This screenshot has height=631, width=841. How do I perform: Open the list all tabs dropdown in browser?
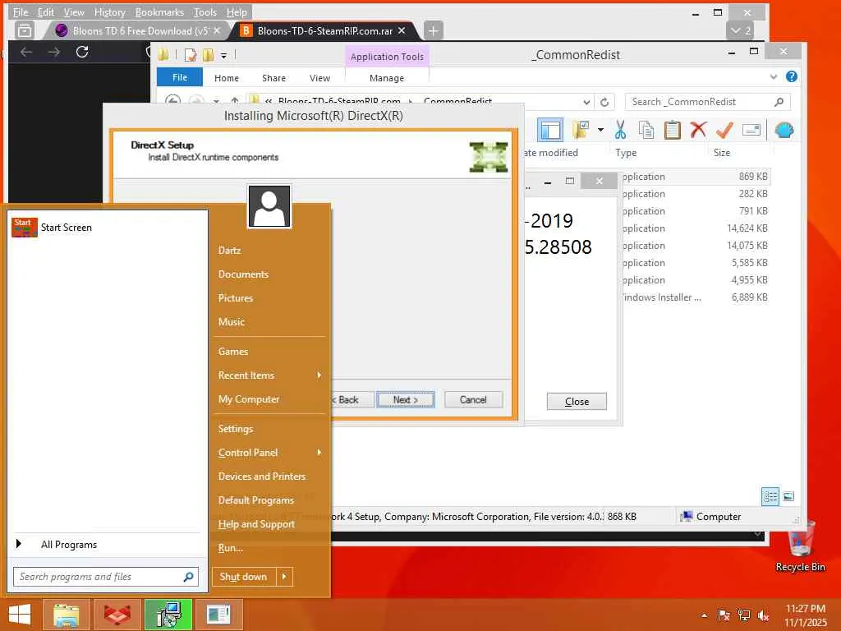(740, 30)
